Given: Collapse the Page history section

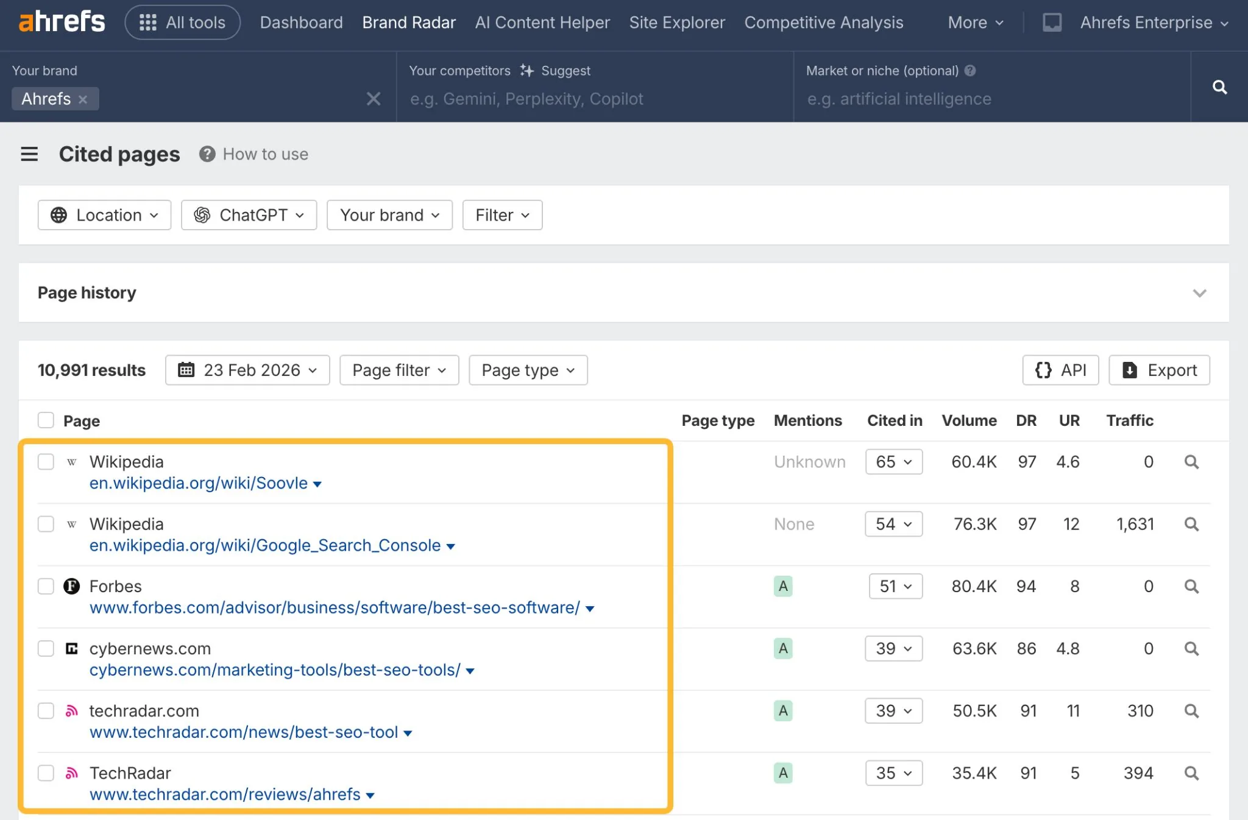Looking at the screenshot, I should [x=1199, y=293].
